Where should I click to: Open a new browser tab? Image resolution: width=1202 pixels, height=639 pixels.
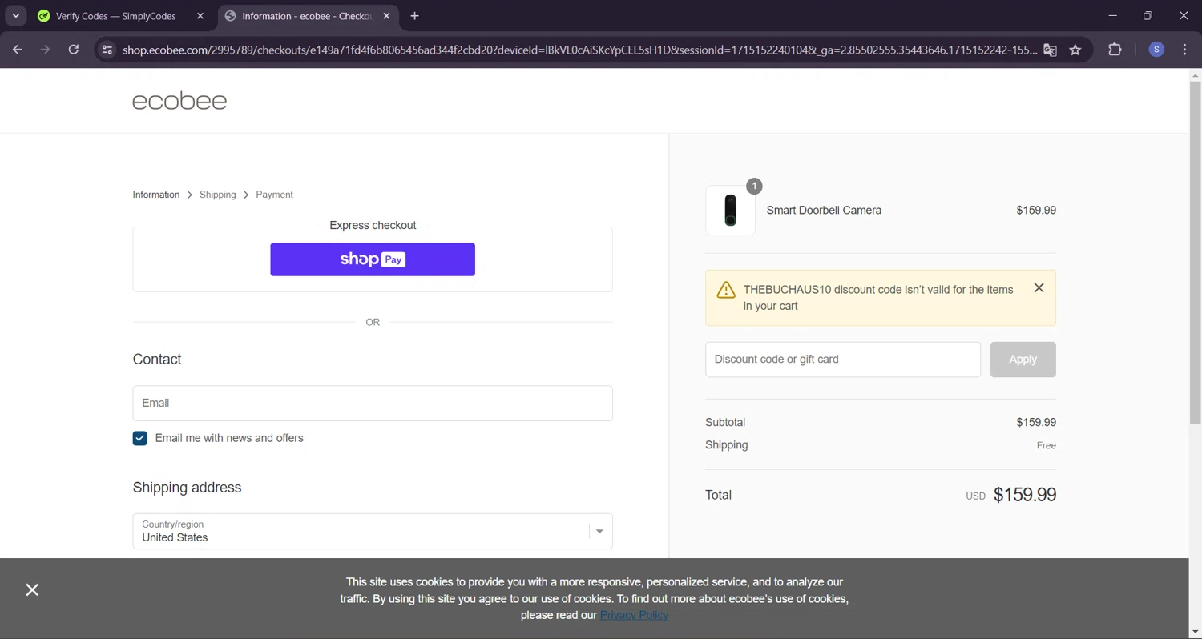pos(414,16)
